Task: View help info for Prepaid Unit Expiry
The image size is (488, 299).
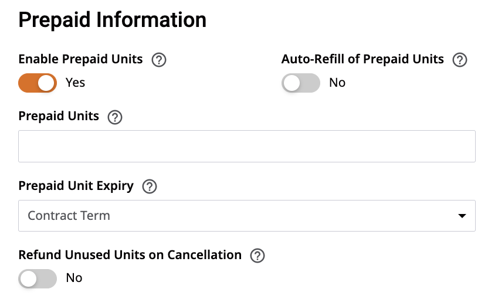Action: pyautogui.click(x=150, y=186)
